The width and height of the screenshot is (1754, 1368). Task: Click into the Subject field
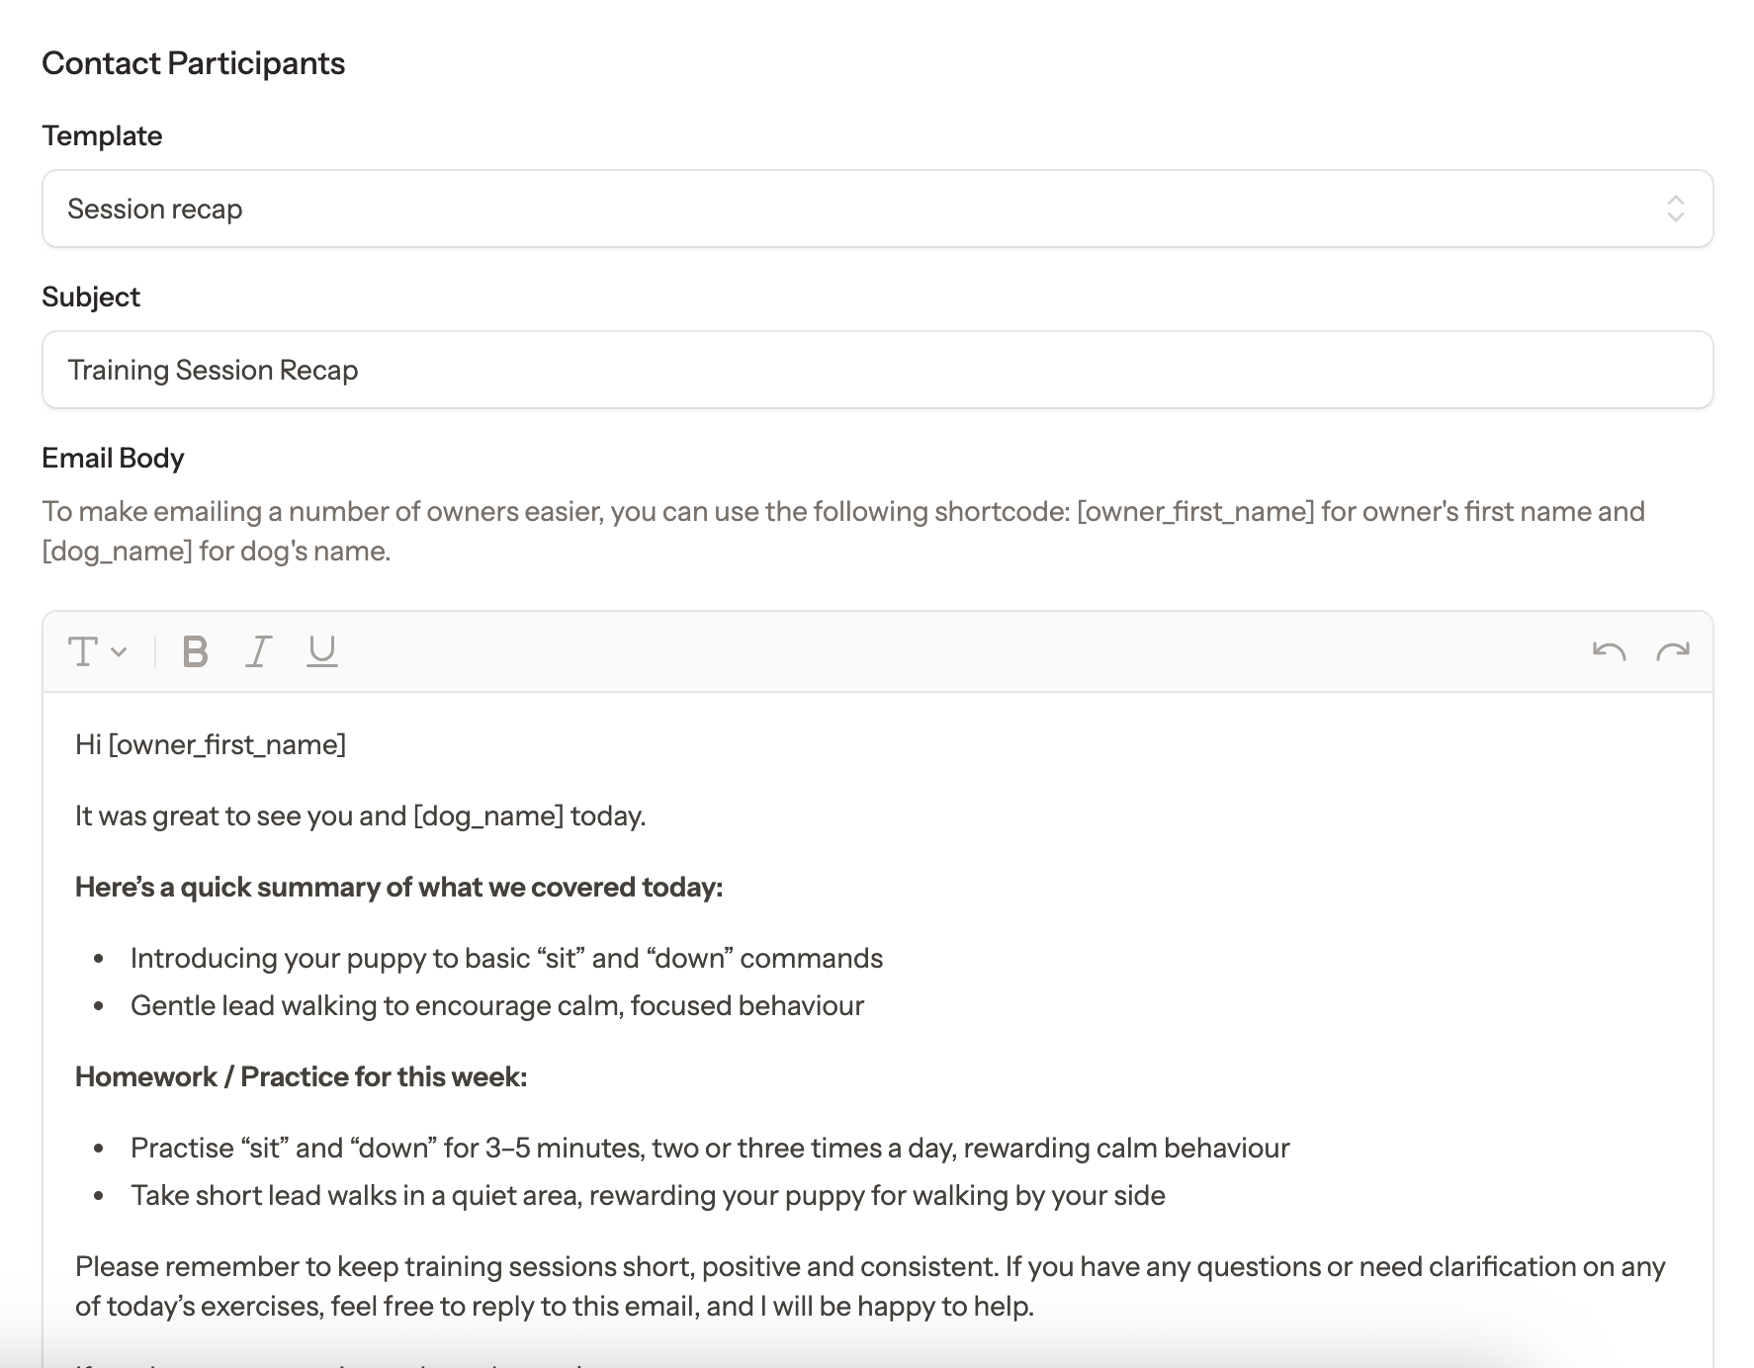pos(876,370)
